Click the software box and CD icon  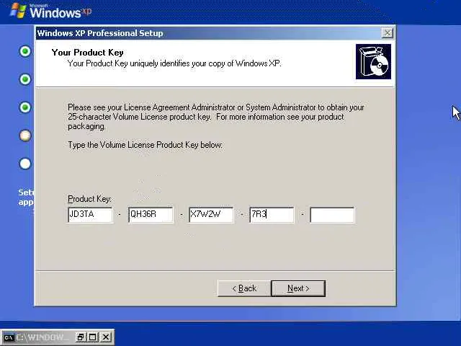click(x=373, y=61)
